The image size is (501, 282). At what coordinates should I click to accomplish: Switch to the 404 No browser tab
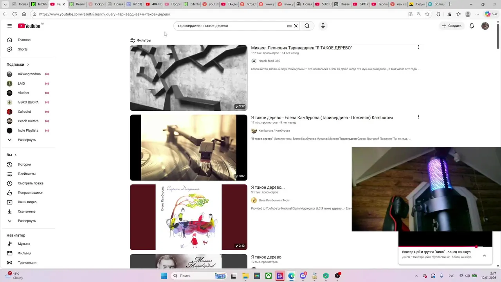tap(153, 4)
